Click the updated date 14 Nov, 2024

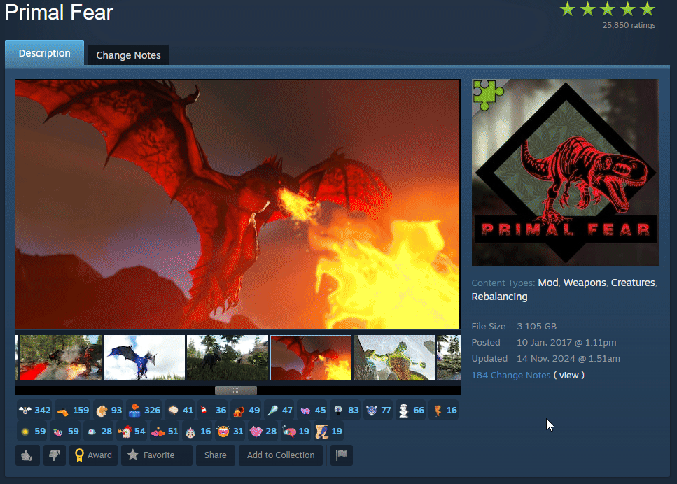(x=568, y=359)
